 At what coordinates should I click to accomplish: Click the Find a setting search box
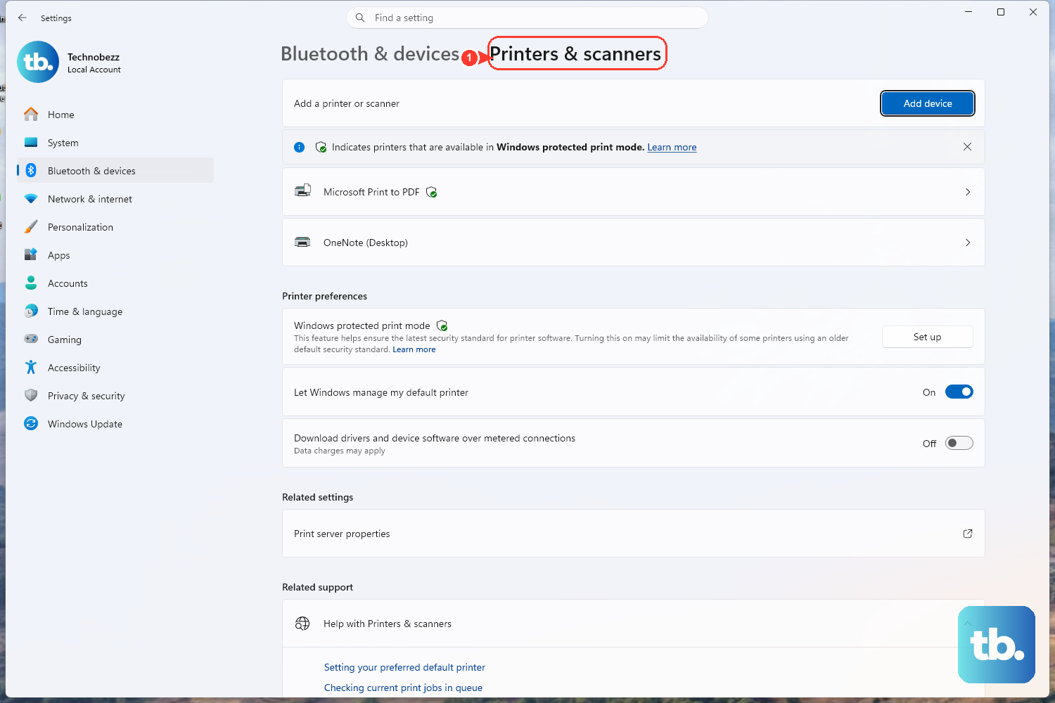(x=527, y=18)
